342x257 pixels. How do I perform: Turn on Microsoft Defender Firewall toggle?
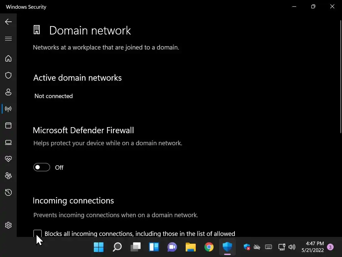pyautogui.click(x=42, y=167)
